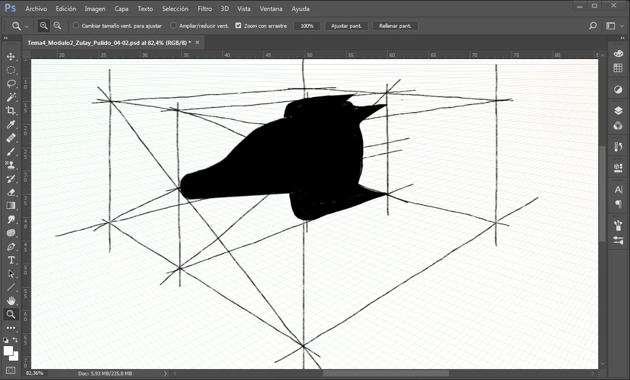Open the Channels panel icon

pos(618,125)
